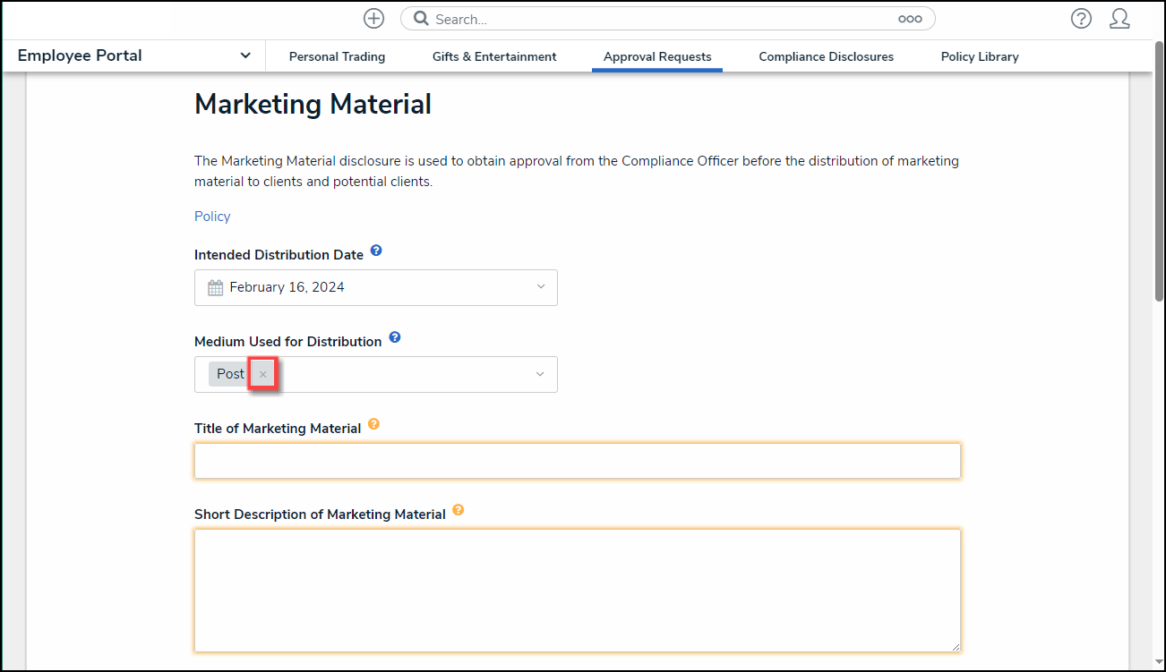Click the search magnifier icon
This screenshot has width=1166, height=672.
coord(421,19)
